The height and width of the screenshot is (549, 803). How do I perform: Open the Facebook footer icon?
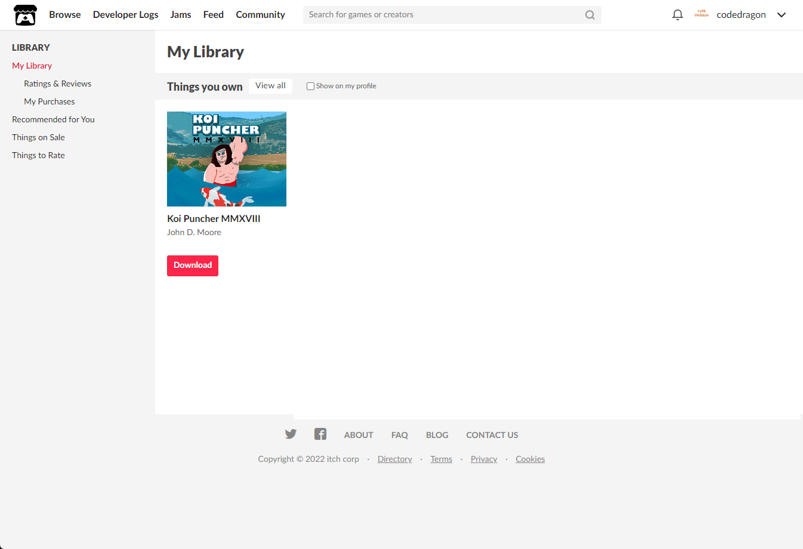click(320, 434)
